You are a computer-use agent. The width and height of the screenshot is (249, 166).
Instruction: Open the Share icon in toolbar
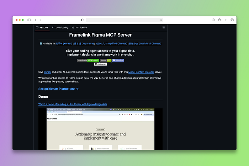pos(219,20)
